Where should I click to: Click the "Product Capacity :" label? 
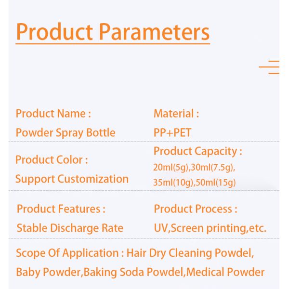[x=197, y=151]
